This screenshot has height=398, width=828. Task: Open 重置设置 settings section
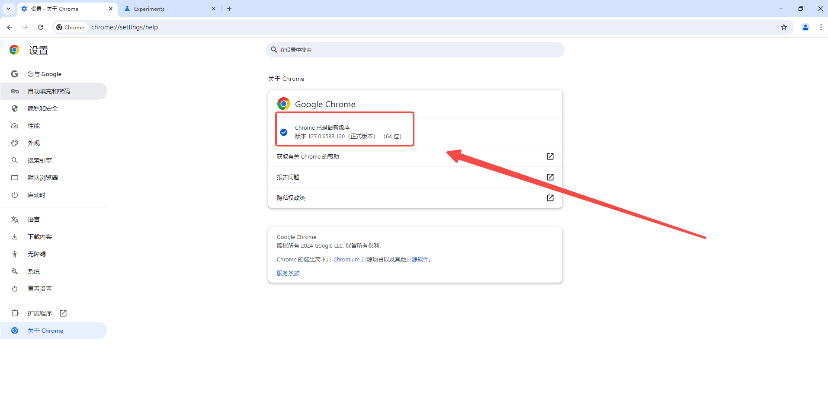click(54, 289)
